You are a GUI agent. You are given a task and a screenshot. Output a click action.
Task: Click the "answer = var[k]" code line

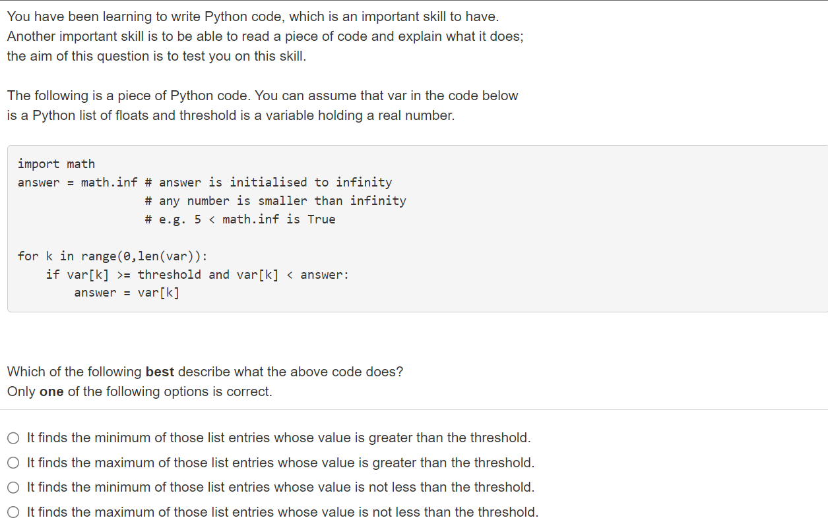[x=127, y=293]
